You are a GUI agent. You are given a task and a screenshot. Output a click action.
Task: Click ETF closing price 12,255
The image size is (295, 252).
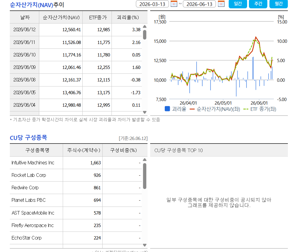point(104,67)
